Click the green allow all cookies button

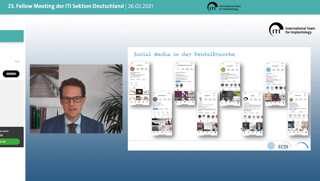[10, 141]
